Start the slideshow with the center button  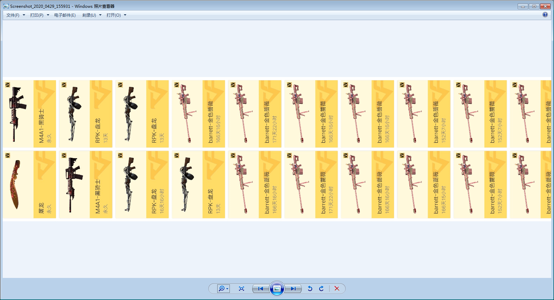[x=277, y=288]
